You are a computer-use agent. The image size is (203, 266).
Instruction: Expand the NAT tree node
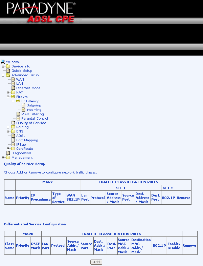pyautogui.click(x=8, y=93)
